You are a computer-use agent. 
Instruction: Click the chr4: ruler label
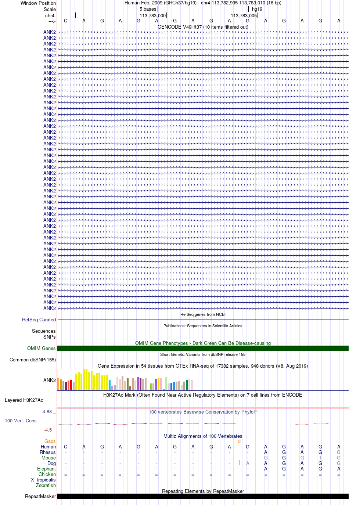50,15
